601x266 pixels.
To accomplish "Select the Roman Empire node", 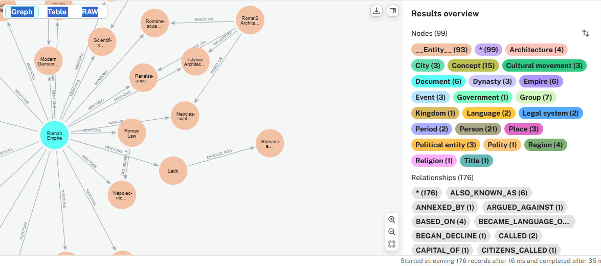I will click(54, 136).
